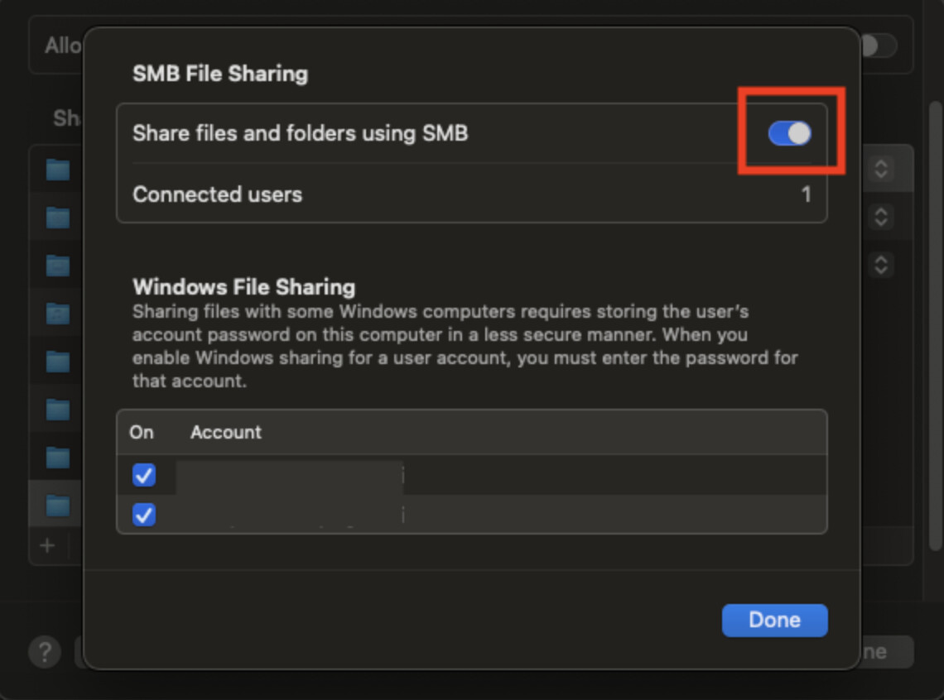This screenshot has width=944, height=700.
Task: Select the third shared folder icon in list
Action: (x=58, y=266)
